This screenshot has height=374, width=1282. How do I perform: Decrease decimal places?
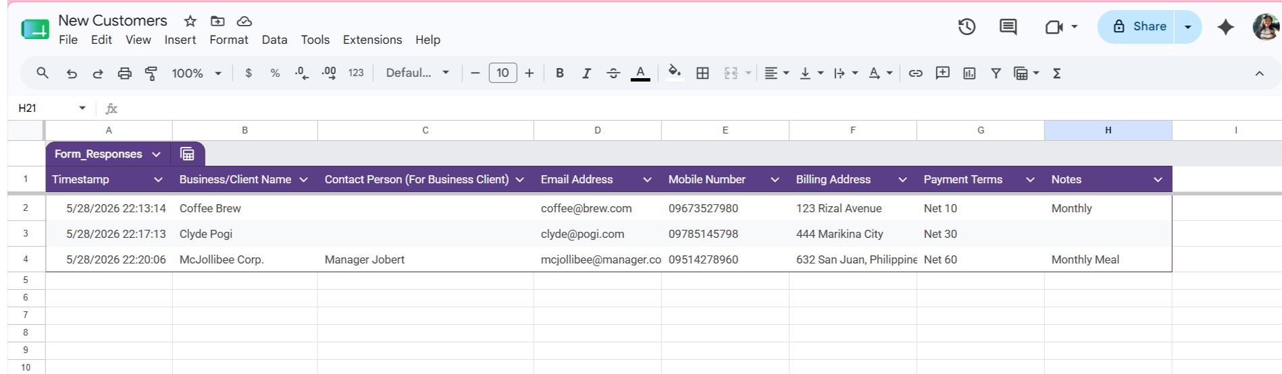(x=302, y=73)
